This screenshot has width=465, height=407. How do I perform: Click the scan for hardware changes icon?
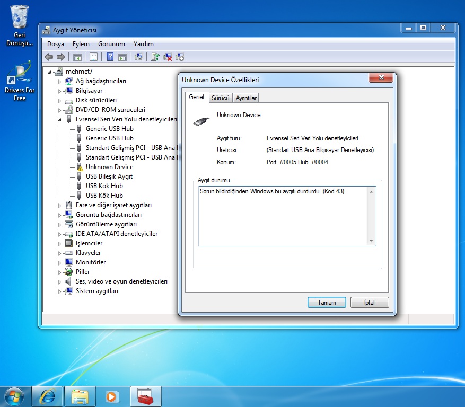(x=139, y=57)
